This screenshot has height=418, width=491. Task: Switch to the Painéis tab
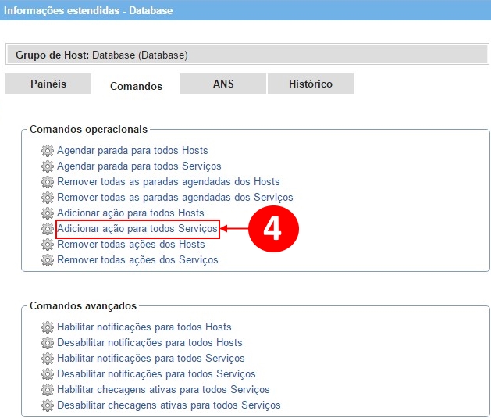pyautogui.click(x=48, y=84)
